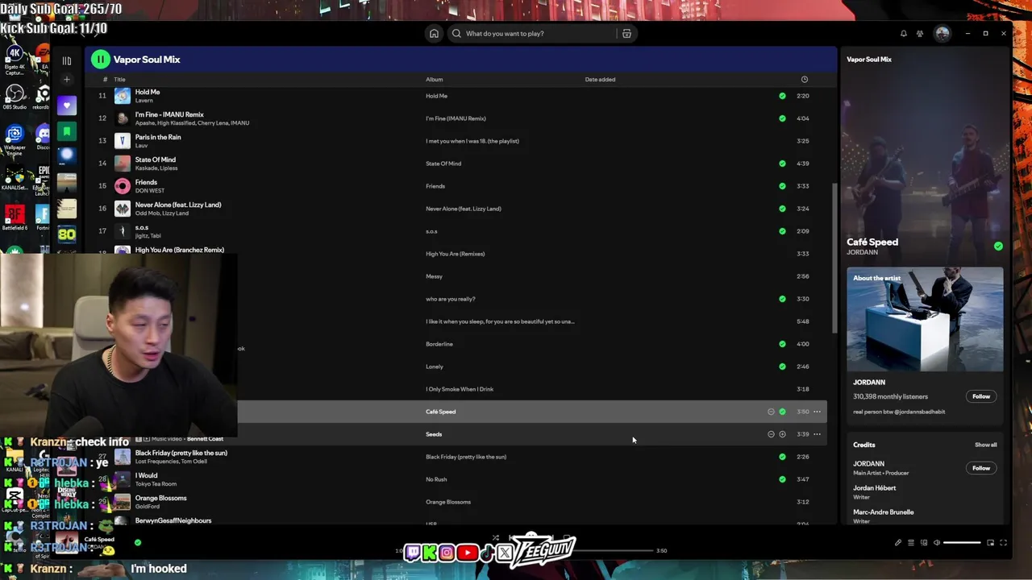Open more options for Café Speed row
Screen dimensions: 1032x580
coord(817,412)
